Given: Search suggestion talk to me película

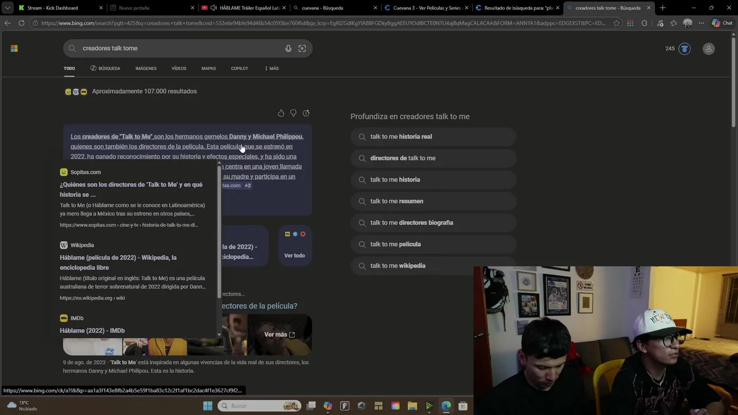Looking at the screenshot, I should 434,244.
